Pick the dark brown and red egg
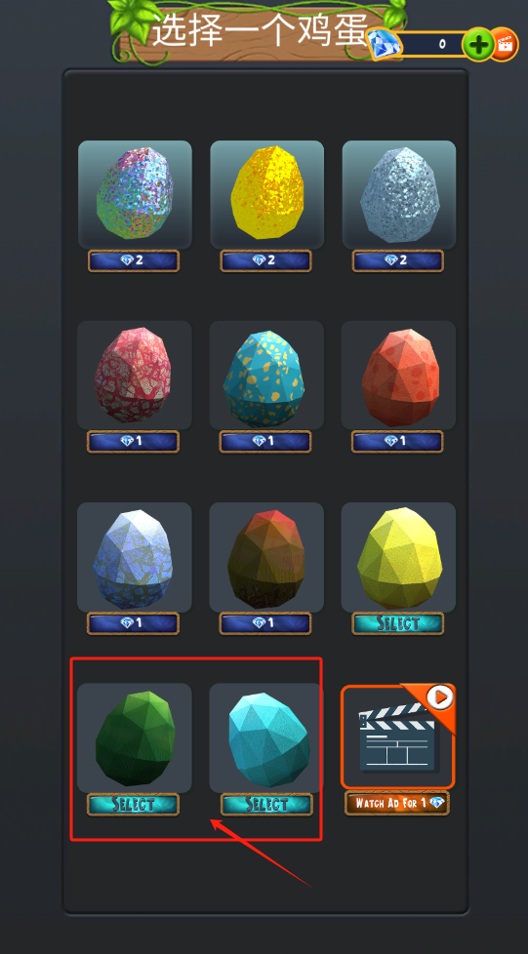528x954 pixels. coord(266,557)
